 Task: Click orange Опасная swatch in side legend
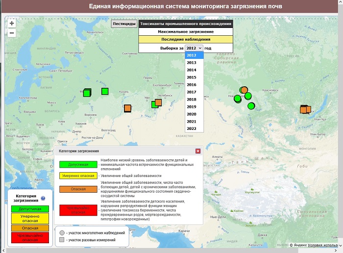coord(30,228)
